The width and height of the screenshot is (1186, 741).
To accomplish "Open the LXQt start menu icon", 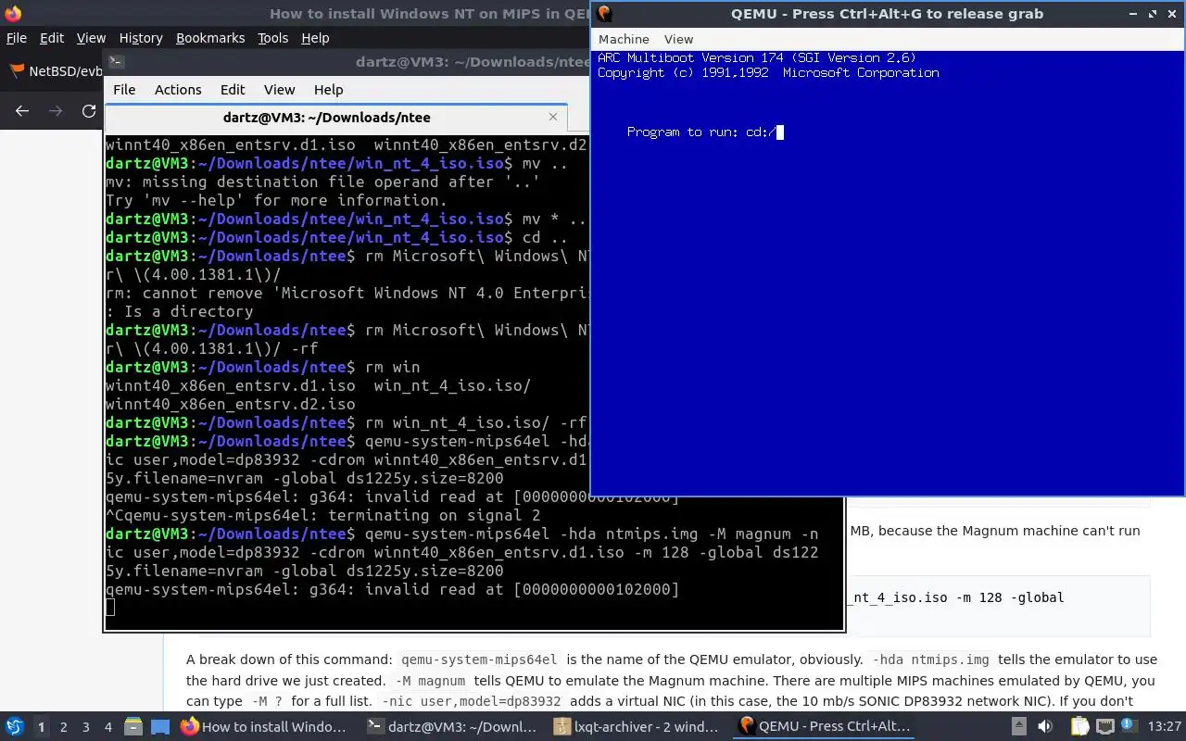I will tap(15, 727).
